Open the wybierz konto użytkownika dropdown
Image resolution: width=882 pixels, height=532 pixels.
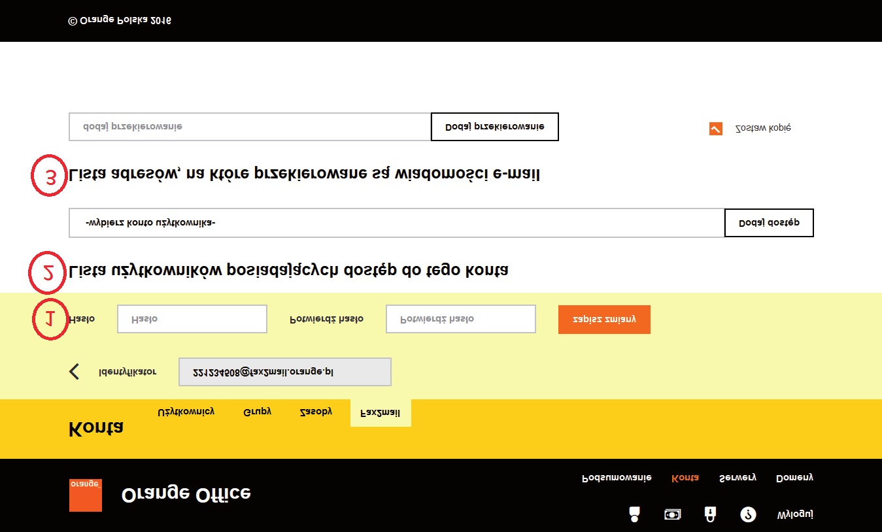396,223
